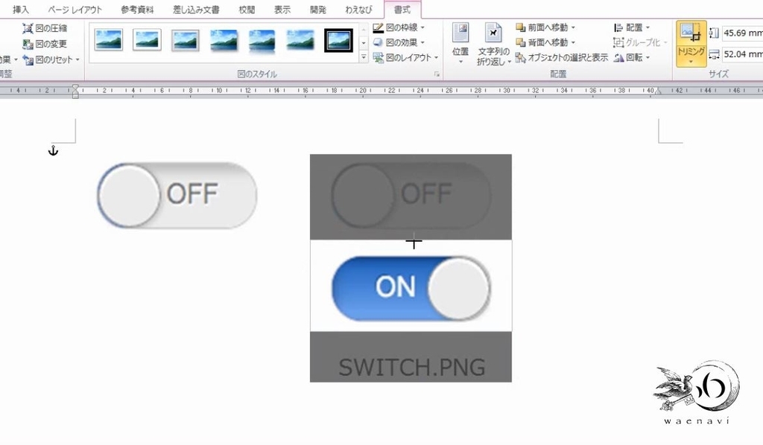Switch to the 差し込み文書 ribbon tab

(x=196, y=9)
